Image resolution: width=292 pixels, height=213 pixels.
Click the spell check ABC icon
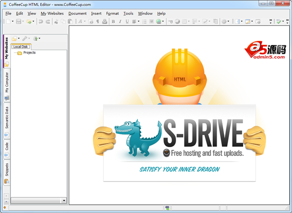point(279,21)
